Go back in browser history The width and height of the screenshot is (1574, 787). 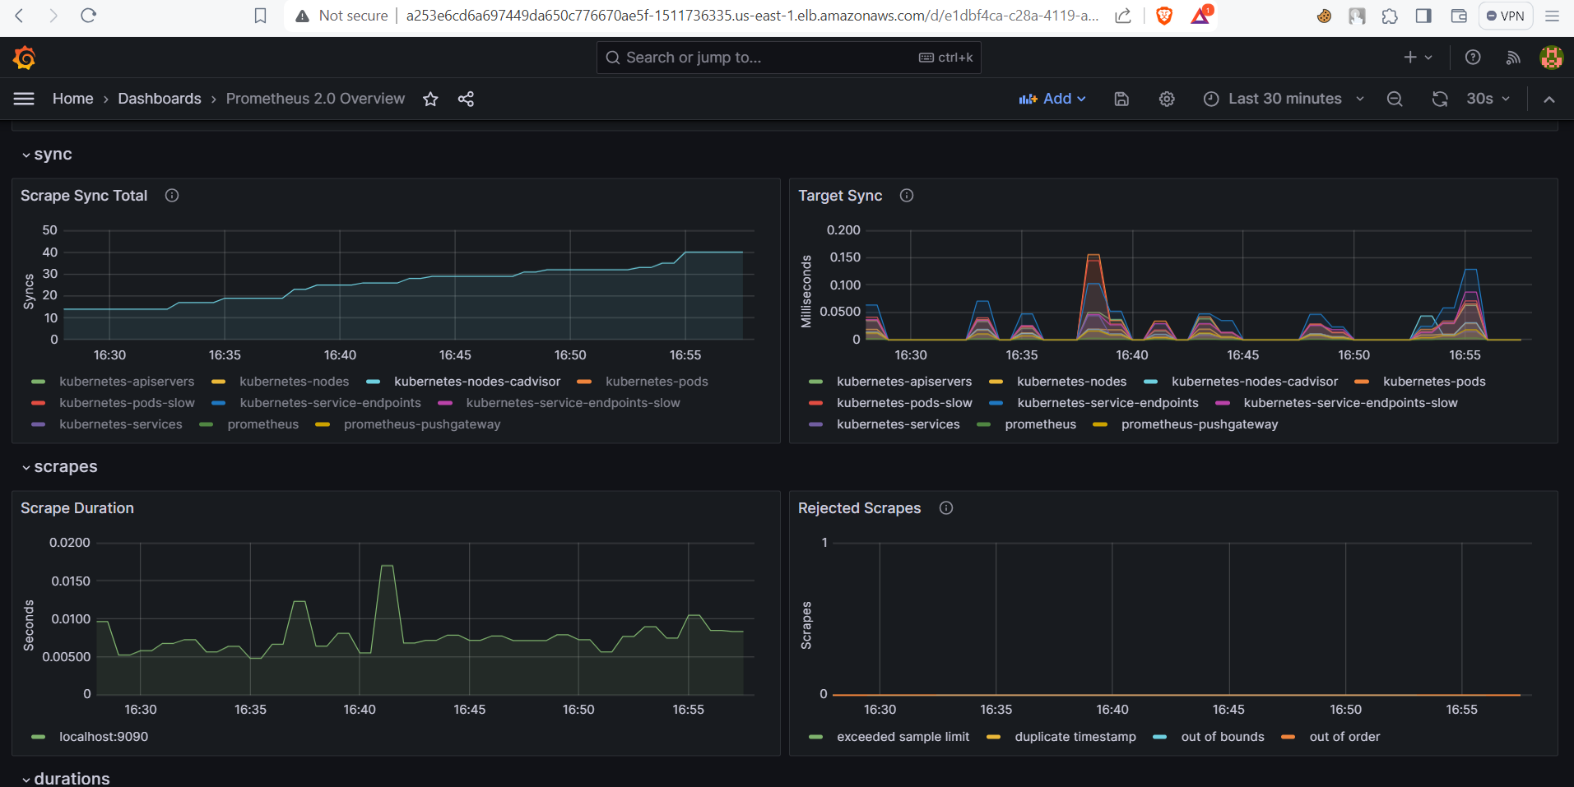coord(20,16)
